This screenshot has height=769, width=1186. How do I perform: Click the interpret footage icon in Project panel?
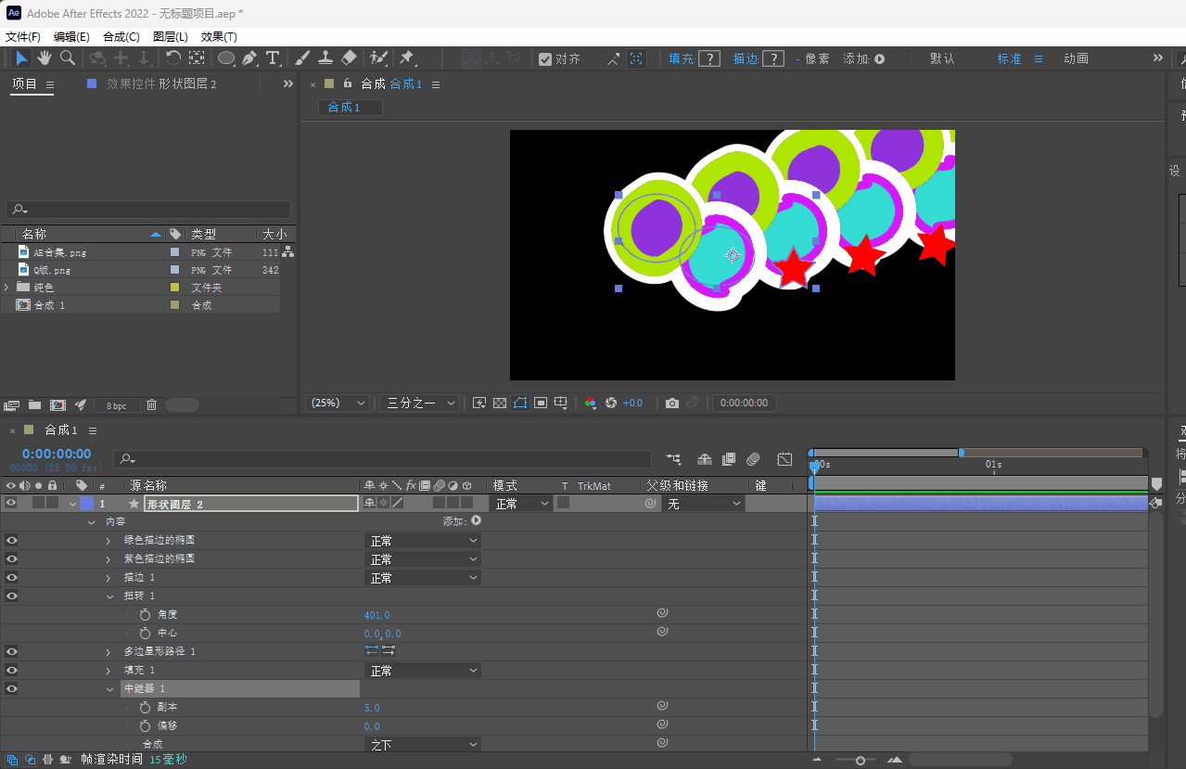pos(11,405)
